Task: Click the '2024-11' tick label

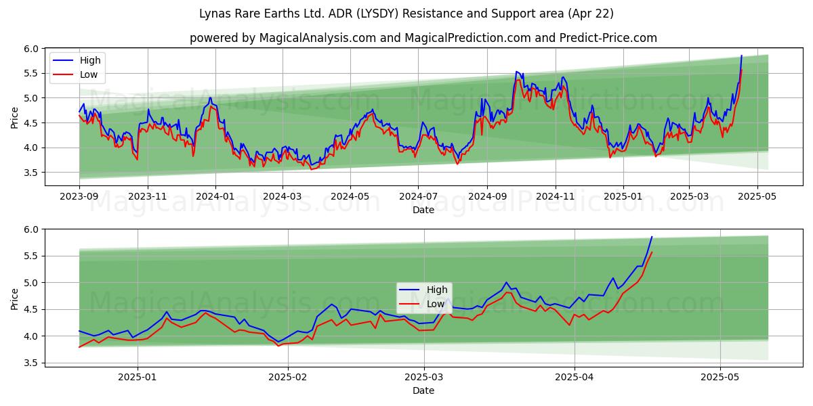Action: tap(555, 196)
